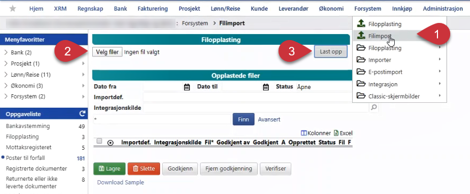This screenshot has height=194, width=470.
Task: Open the Status dropdown showing Åpne
Action: pos(324,87)
